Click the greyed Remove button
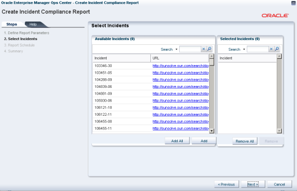 (x=271, y=141)
